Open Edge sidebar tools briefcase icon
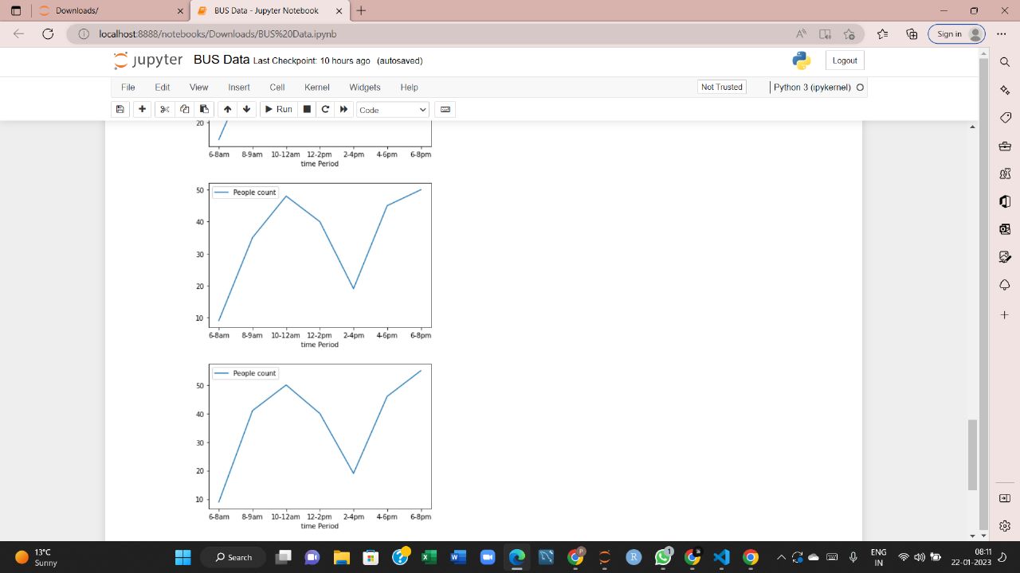The image size is (1020, 573). pos(1005,146)
